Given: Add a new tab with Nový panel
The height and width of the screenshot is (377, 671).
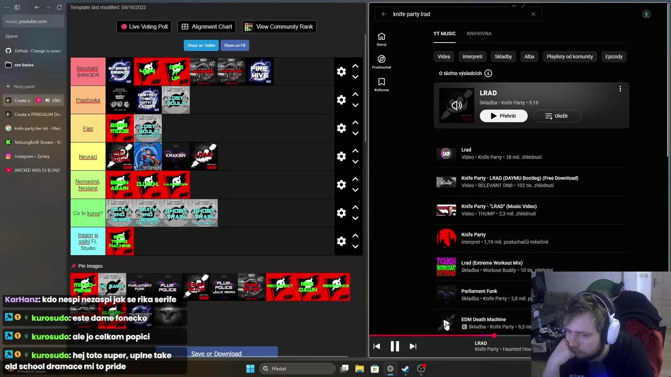Looking at the screenshot, I should click(34, 86).
